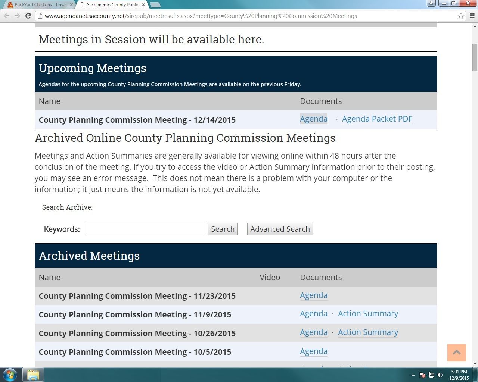Open the Agenda Packet PDF link
478x382 pixels.
(x=377, y=119)
